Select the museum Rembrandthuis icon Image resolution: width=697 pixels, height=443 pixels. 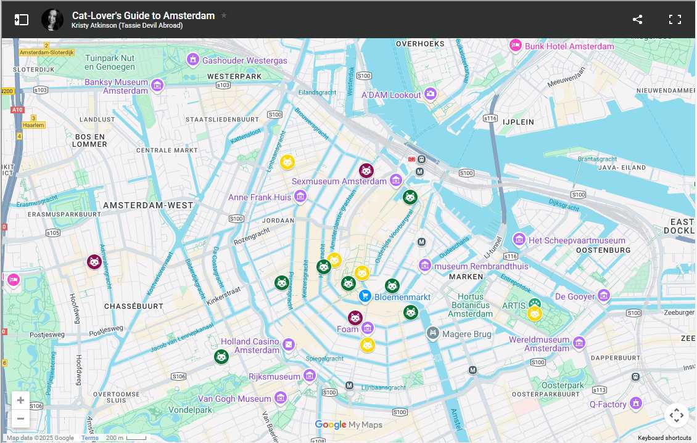(425, 266)
